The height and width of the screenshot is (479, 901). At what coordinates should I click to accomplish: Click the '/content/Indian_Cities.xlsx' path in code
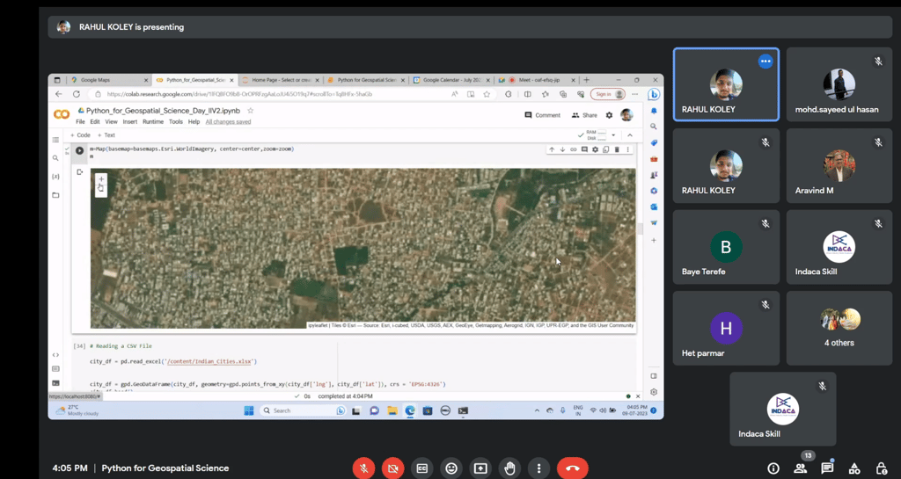(209, 362)
